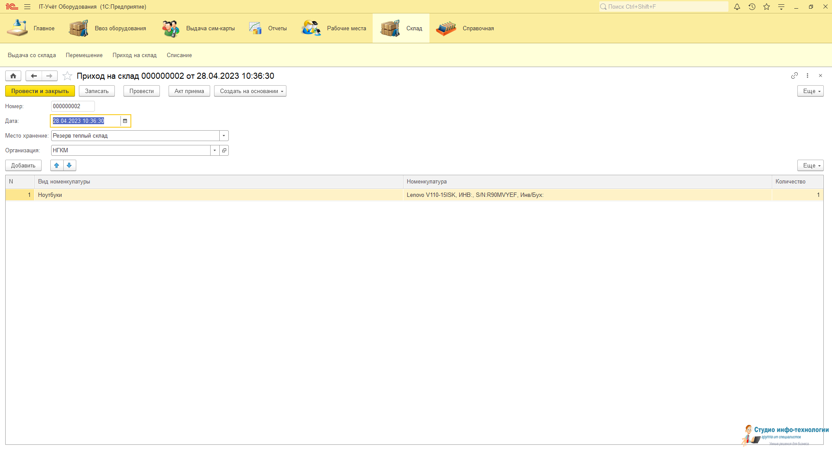832x450 pixels.
Task: Switch to the Отчеты section
Action: click(269, 29)
